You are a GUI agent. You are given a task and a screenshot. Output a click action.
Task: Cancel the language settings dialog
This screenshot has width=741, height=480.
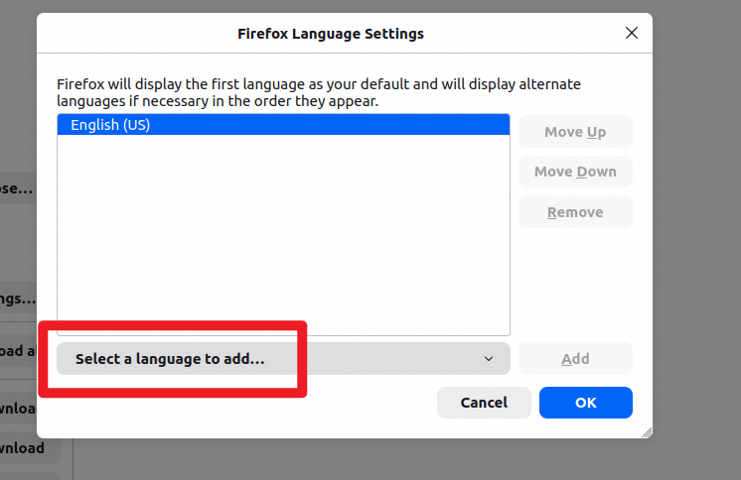pyautogui.click(x=484, y=403)
